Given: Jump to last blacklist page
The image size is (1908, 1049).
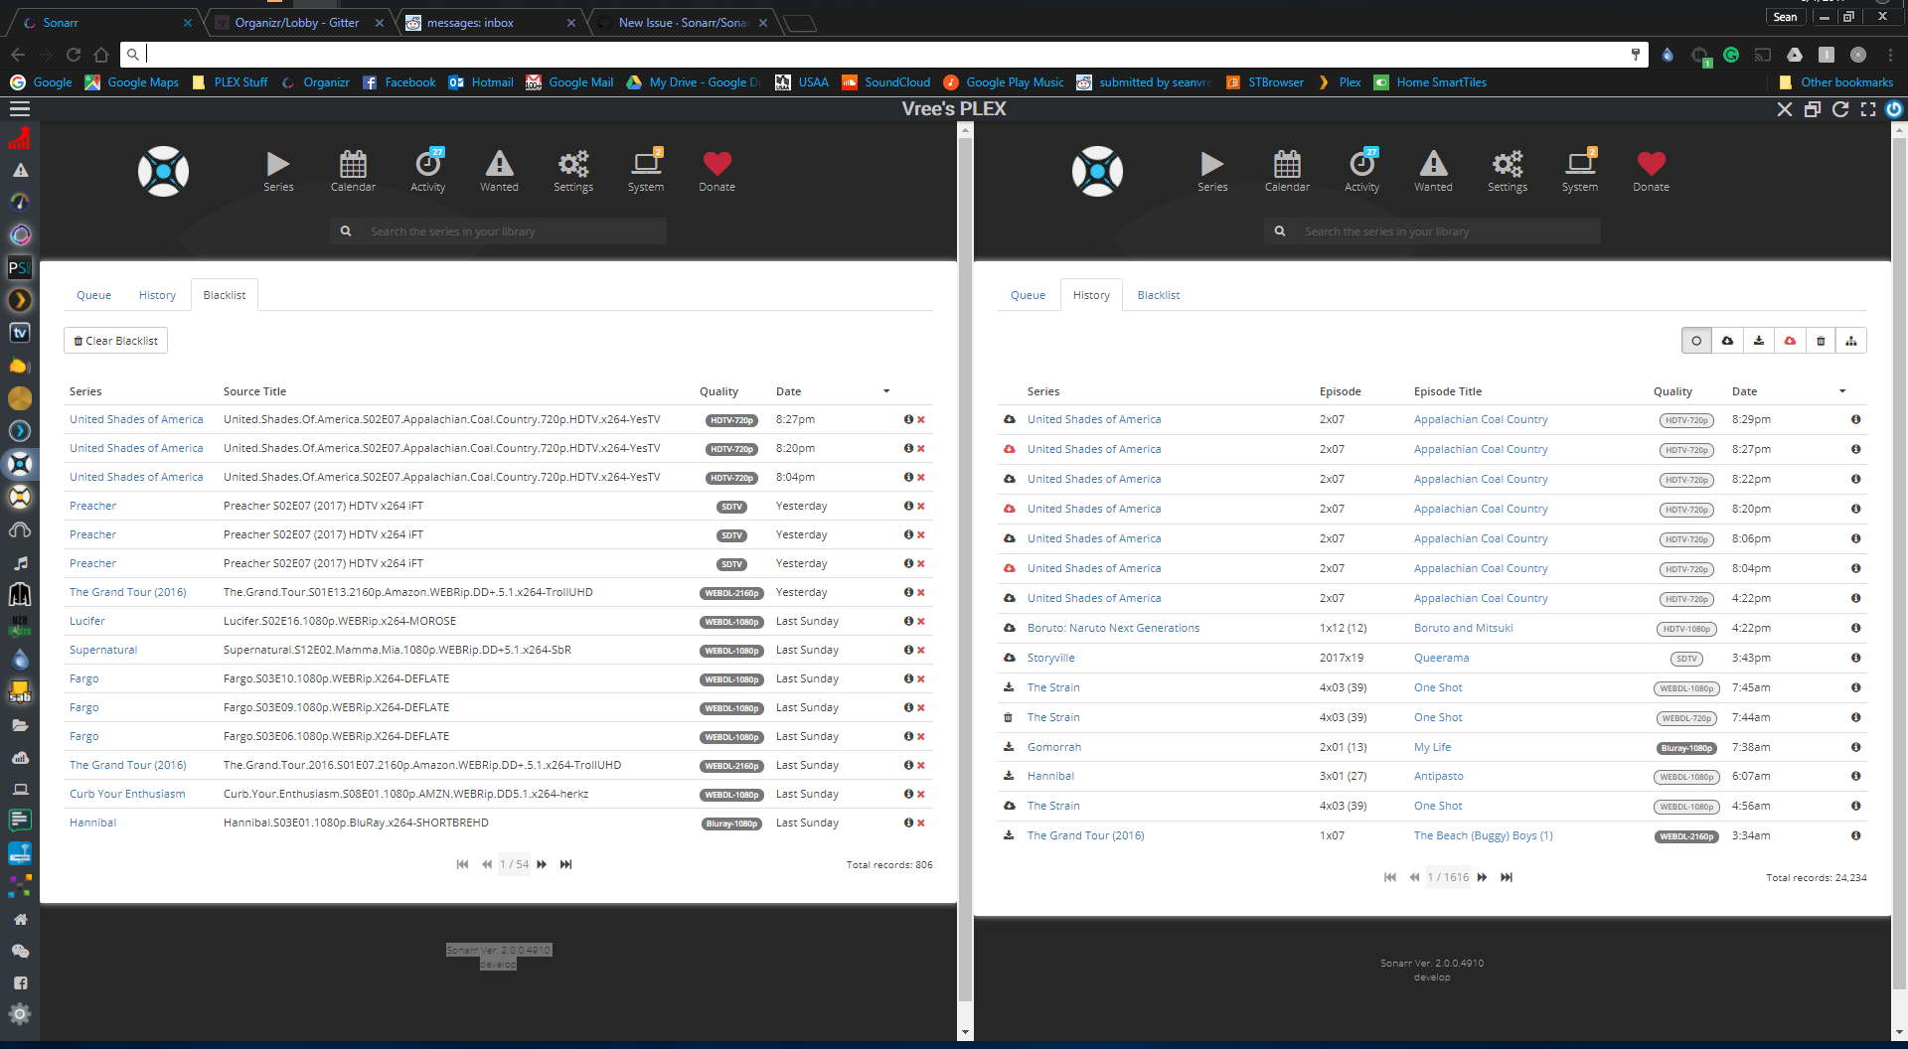Looking at the screenshot, I should click(x=565, y=864).
